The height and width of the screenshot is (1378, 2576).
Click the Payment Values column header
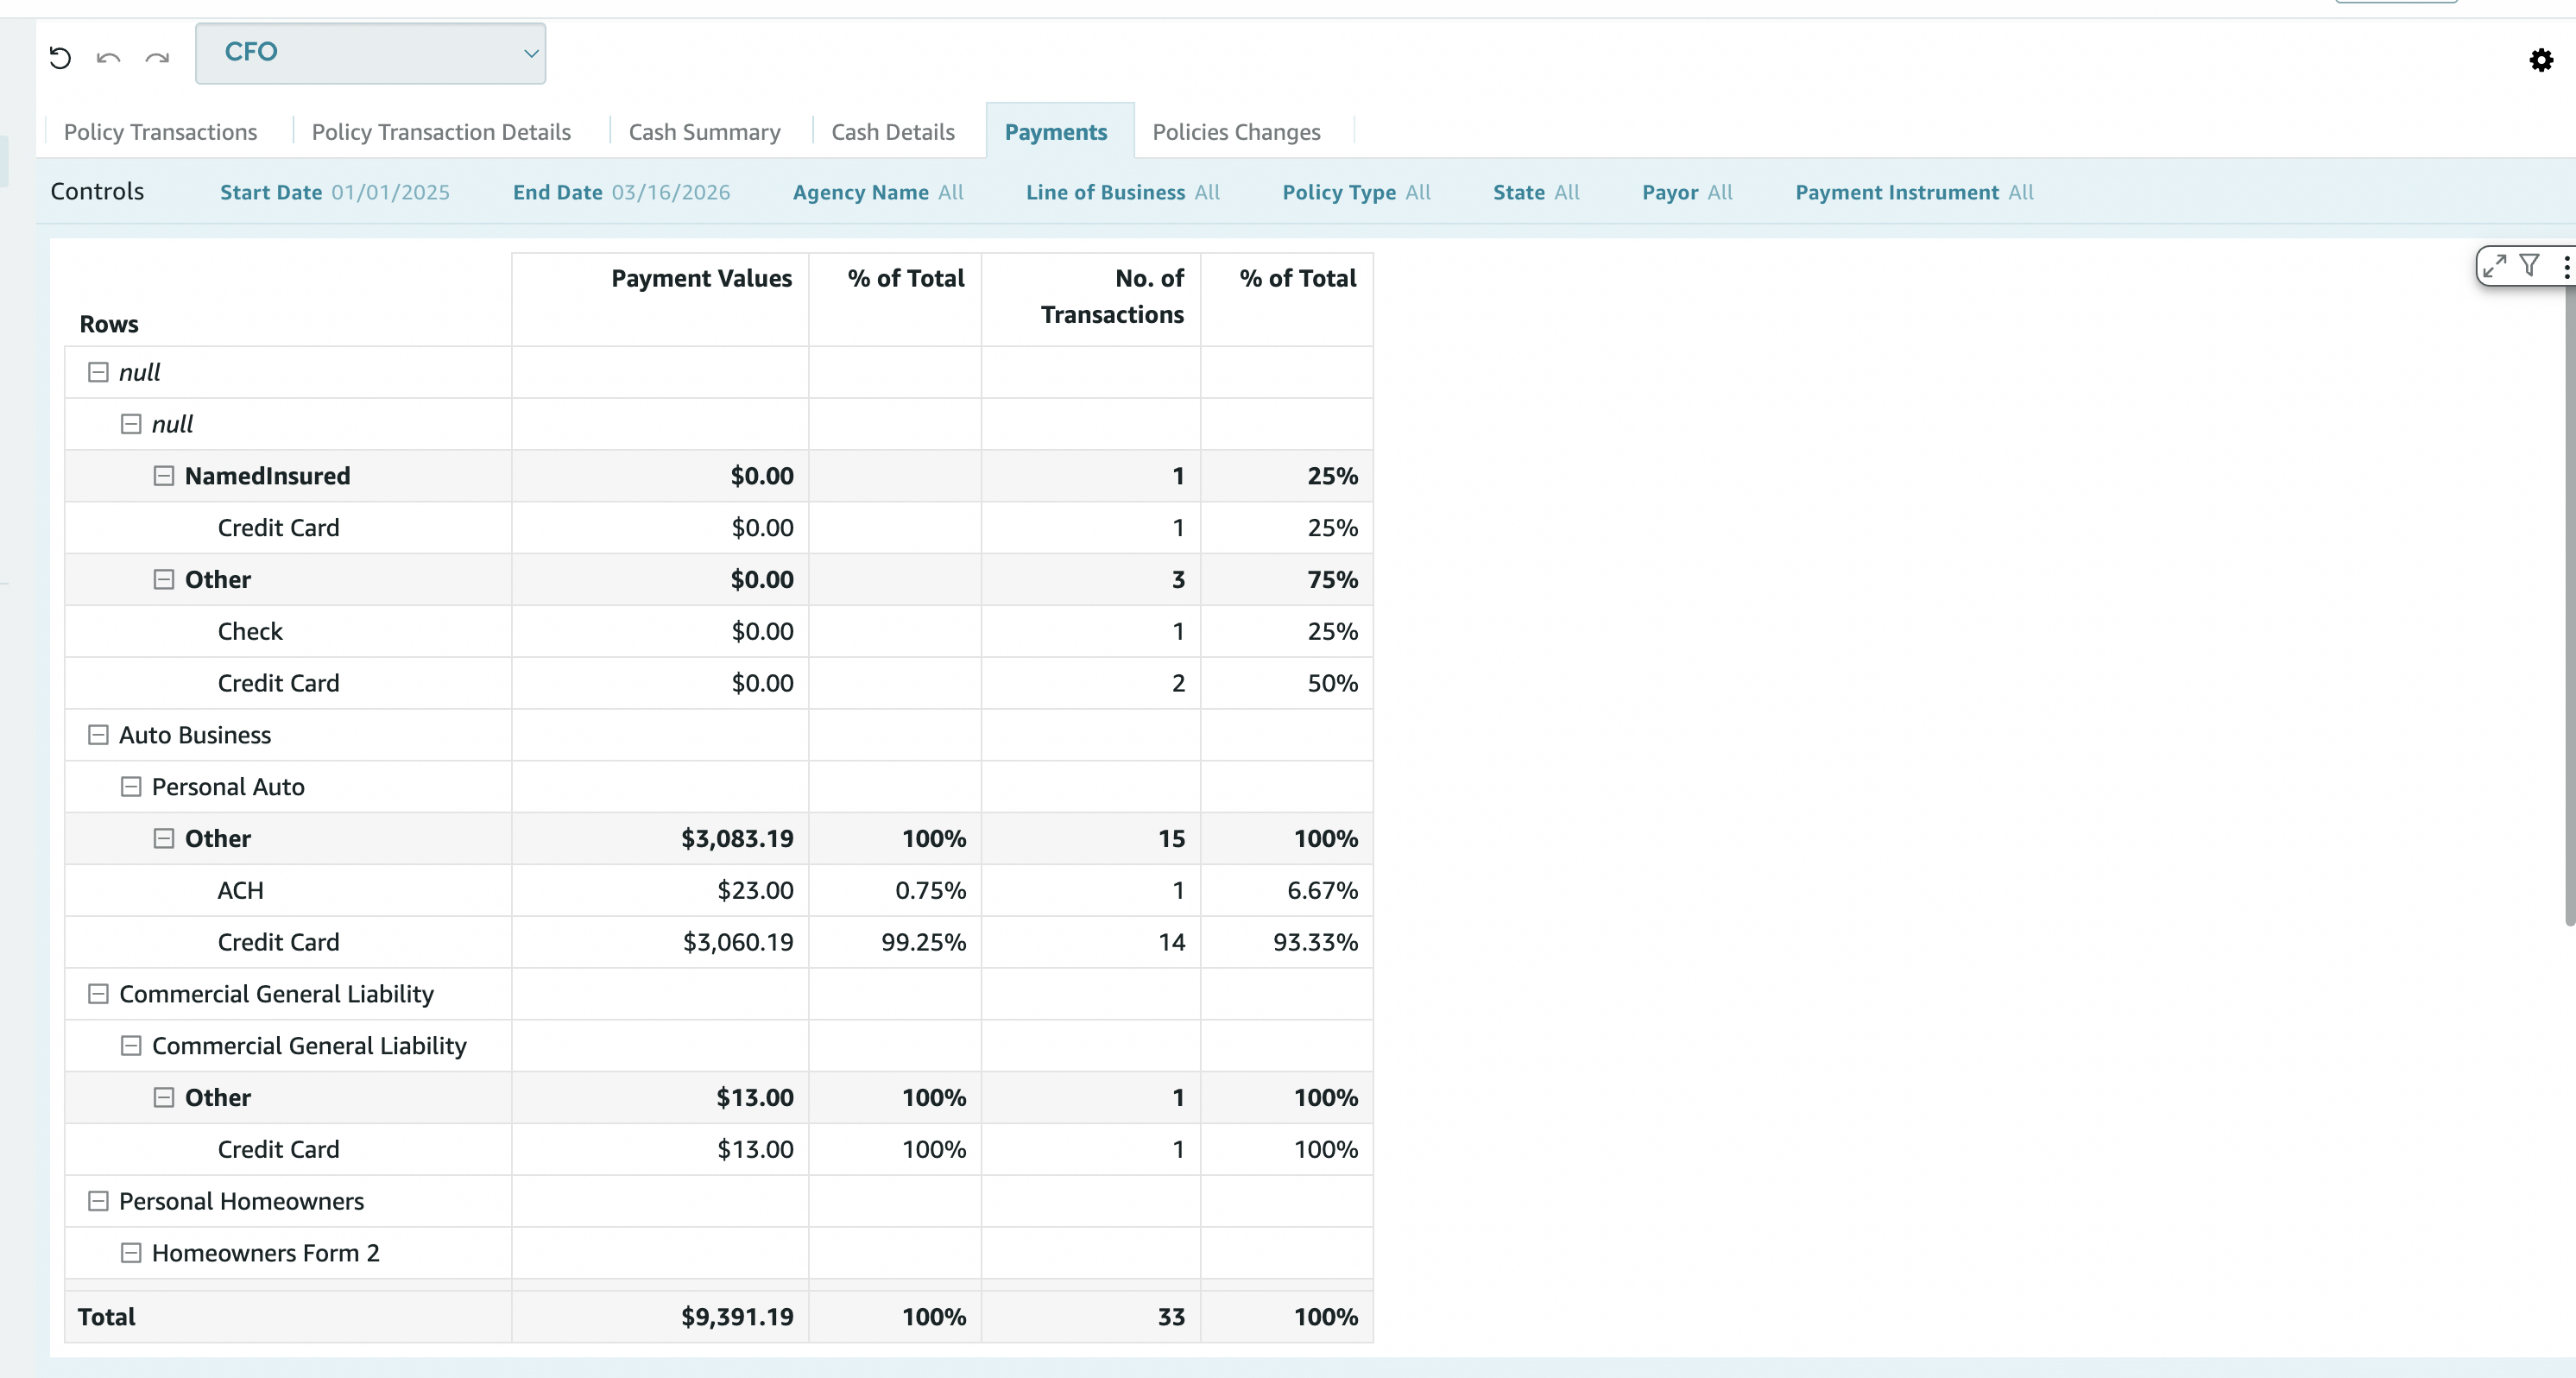[x=701, y=278]
